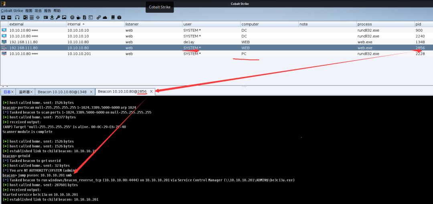
Task: Close the 日志 tab
Action: pos(12,92)
